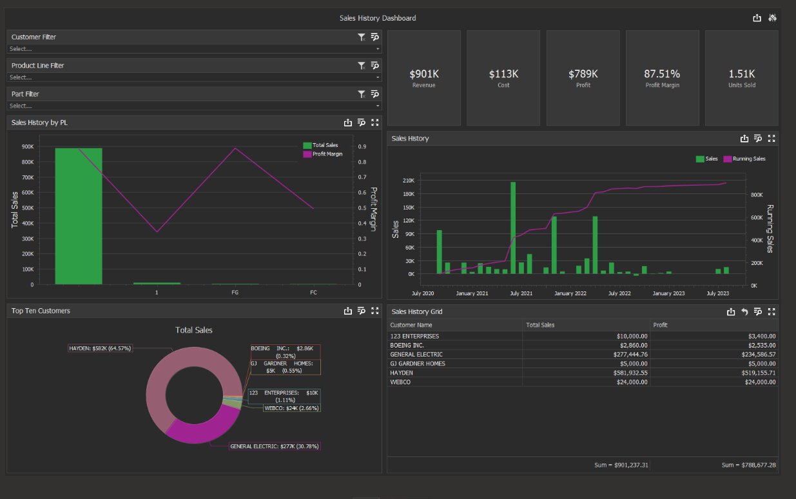
Task: Maximize the Sales History by PL chart
Action: coord(375,122)
